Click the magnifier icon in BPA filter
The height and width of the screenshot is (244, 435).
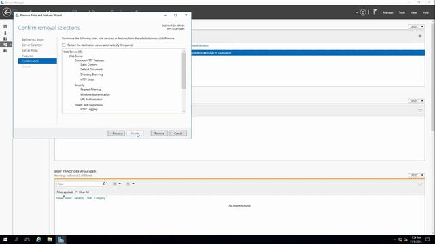coord(104,184)
